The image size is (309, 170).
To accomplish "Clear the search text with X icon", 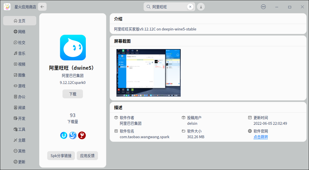I will tap(190, 7).
